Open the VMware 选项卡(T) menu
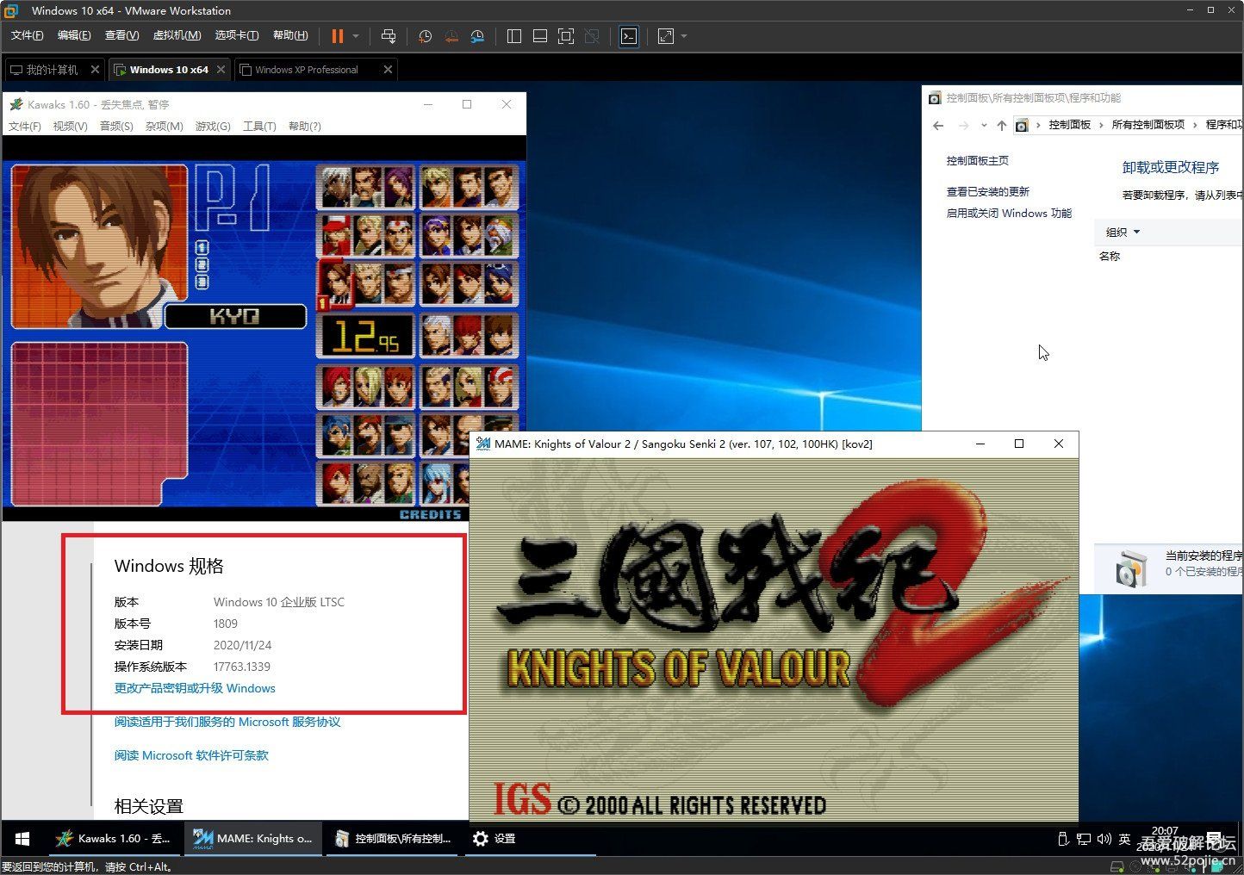Viewport: 1244px width, 875px height. coord(237,35)
